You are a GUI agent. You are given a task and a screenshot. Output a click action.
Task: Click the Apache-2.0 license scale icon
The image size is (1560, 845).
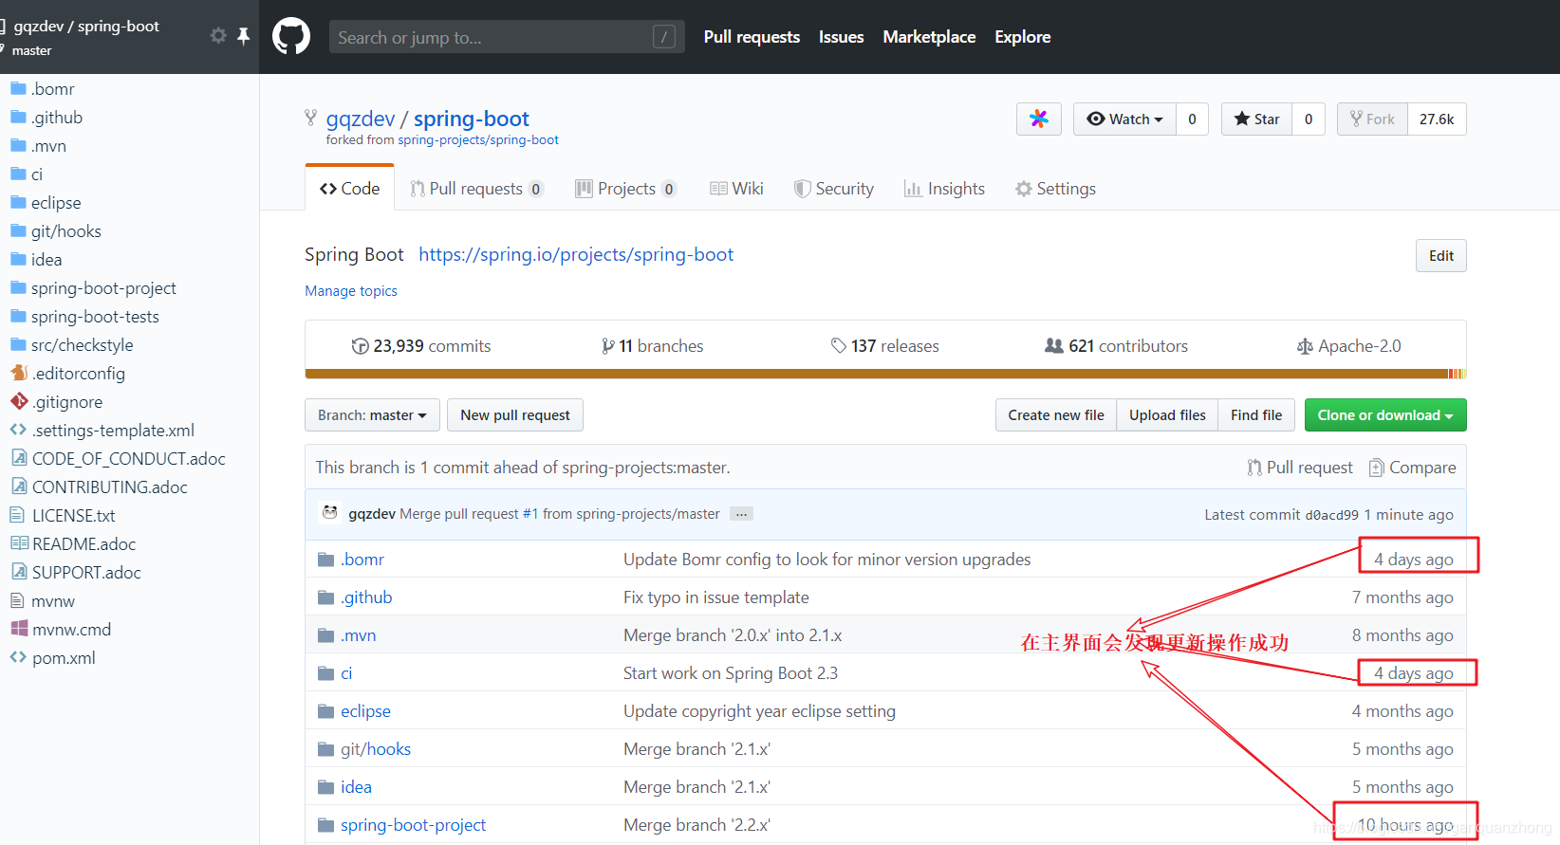point(1306,346)
